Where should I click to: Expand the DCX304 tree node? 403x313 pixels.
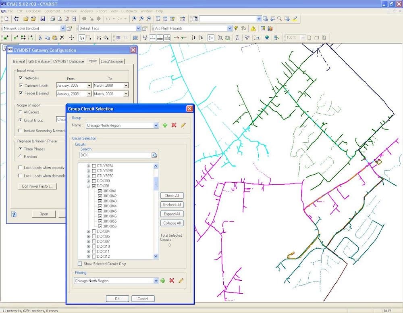point(88,232)
